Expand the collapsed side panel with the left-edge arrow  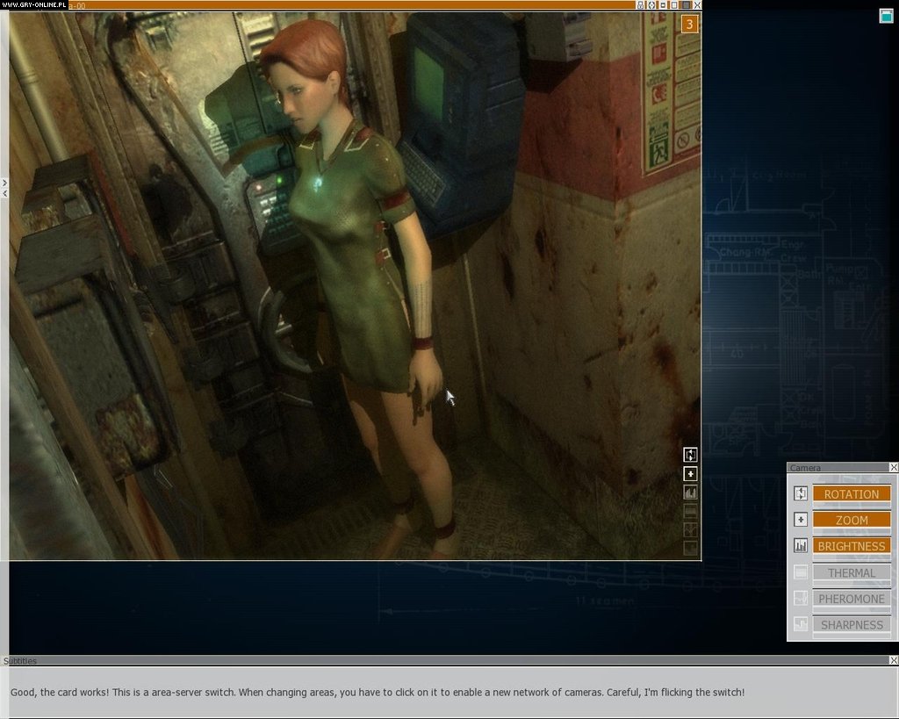pos(4,183)
